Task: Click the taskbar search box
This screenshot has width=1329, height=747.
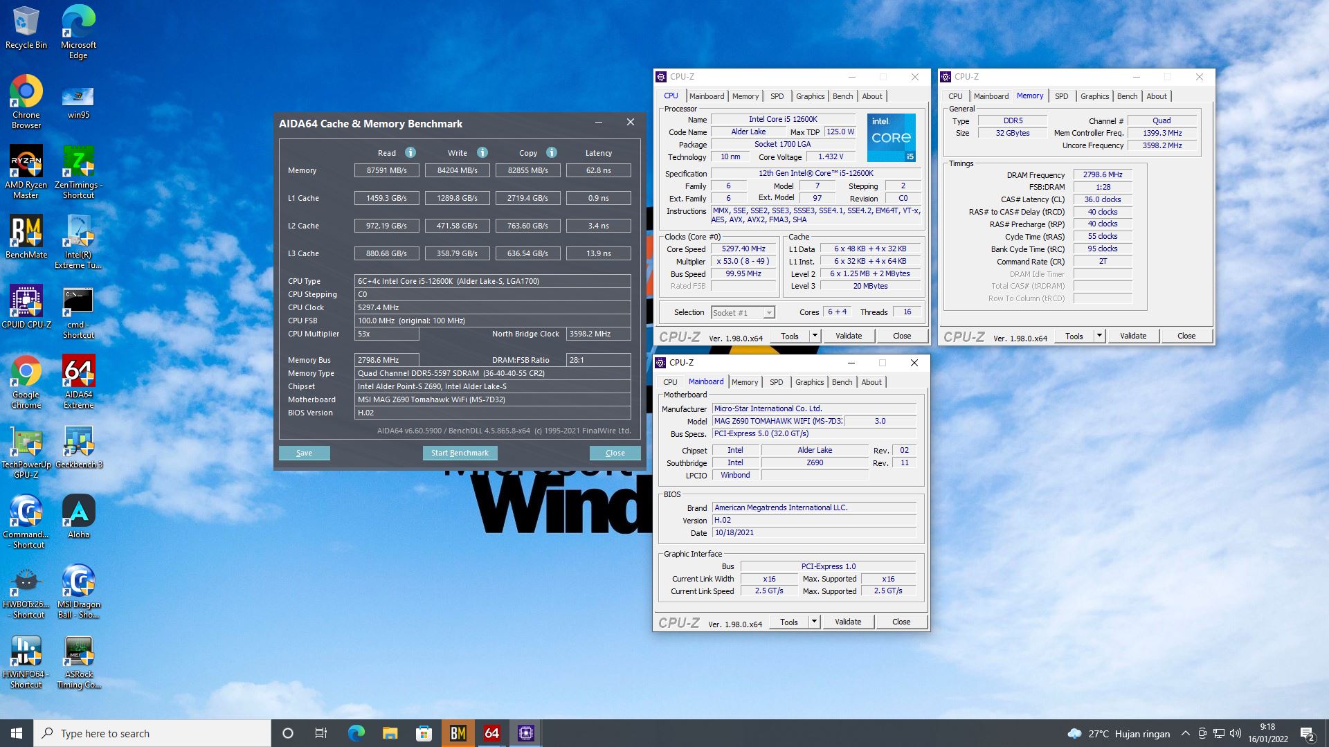Action: pos(153,733)
